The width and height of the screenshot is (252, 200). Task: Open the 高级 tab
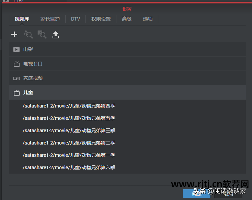(x=127, y=19)
